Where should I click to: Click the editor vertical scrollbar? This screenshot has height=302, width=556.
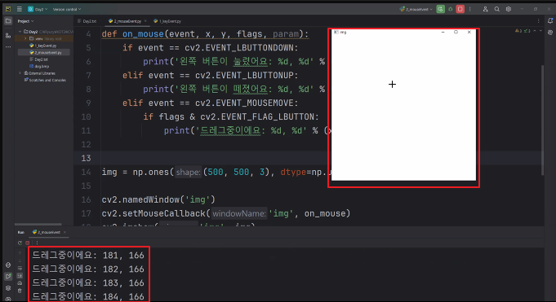point(542,120)
